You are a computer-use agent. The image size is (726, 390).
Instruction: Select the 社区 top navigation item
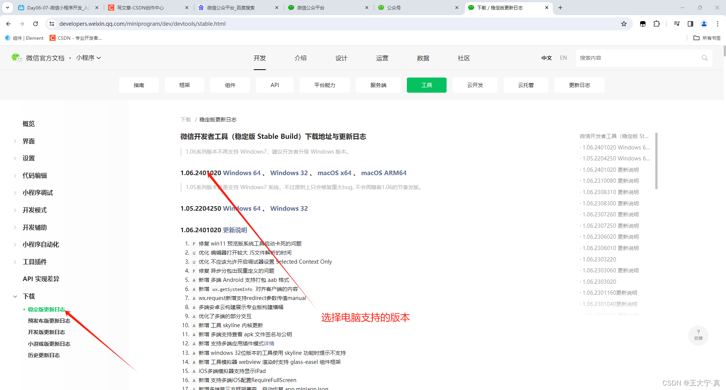tap(464, 58)
